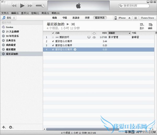Play the 最近添加的 playlist with play icon
The height and width of the screenshot is (135, 157).
pos(68,24)
